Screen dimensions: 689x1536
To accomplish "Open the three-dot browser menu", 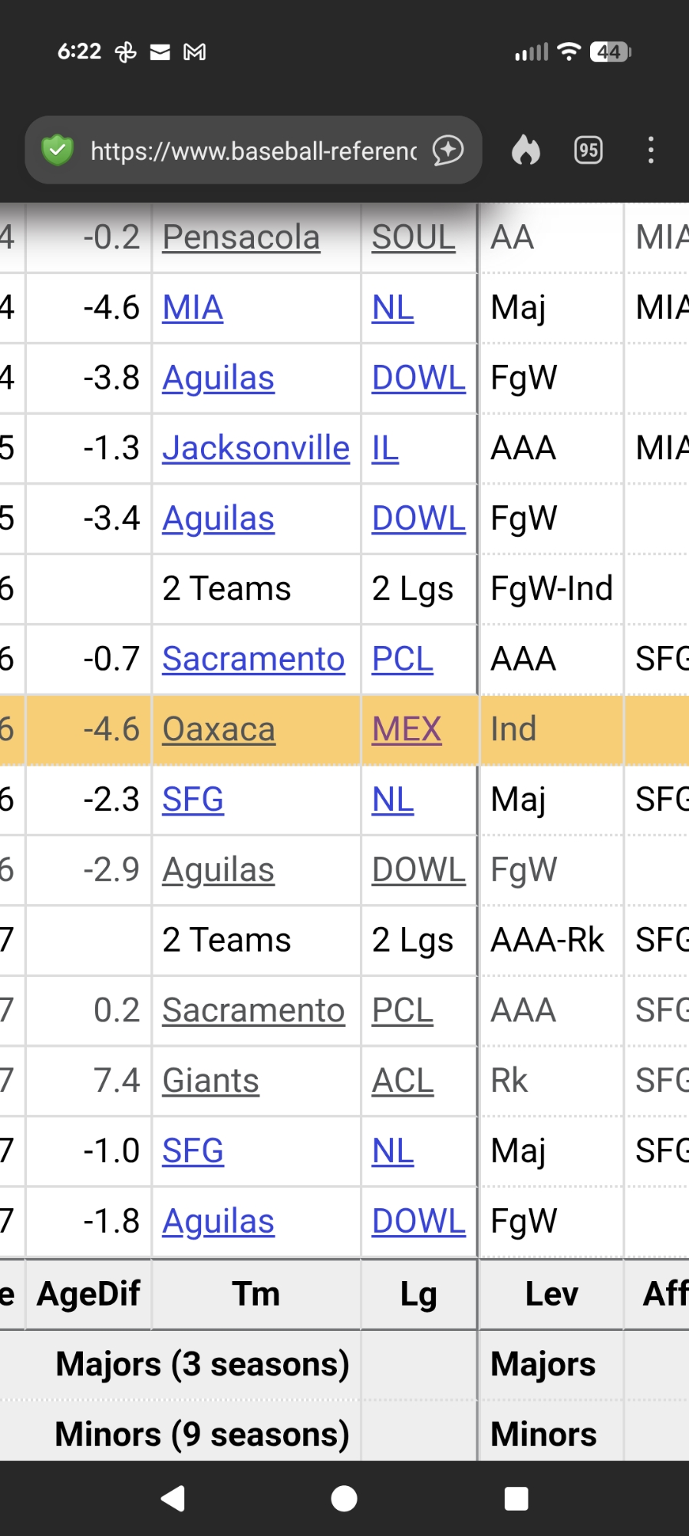I will pyautogui.click(x=651, y=151).
